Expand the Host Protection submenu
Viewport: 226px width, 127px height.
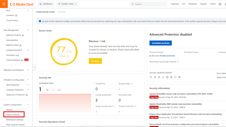[28, 85]
